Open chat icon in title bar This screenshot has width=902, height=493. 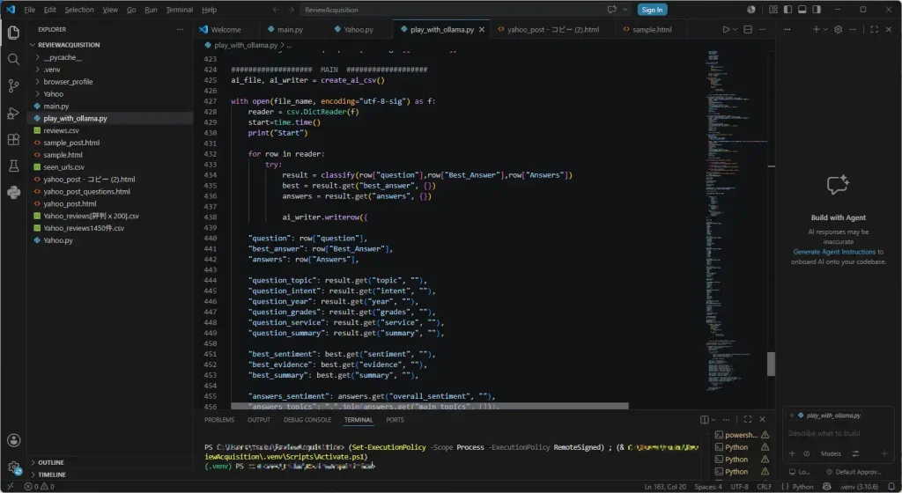pyautogui.click(x=612, y=10)
